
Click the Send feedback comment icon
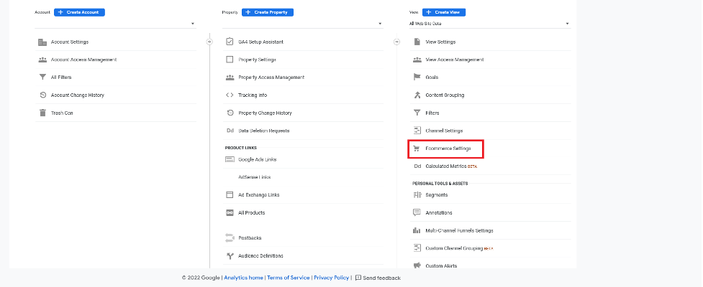coord(358,278)
